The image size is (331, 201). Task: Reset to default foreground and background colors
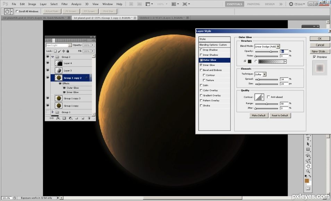point(306,176)
